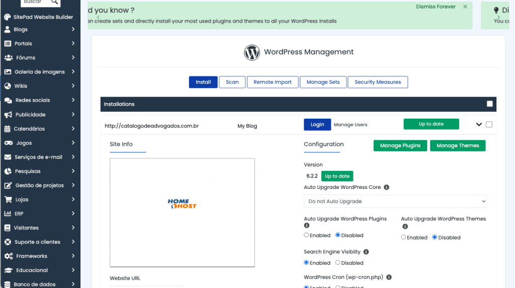Tick the checkbox for catalogodeadvogados.com.br installation

[489, 125]
